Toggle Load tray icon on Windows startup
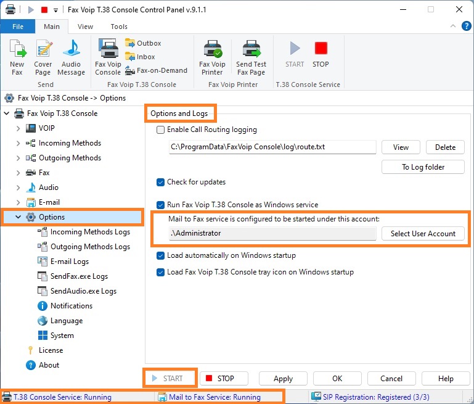This screenshot has width=474, height=404. 160,272
